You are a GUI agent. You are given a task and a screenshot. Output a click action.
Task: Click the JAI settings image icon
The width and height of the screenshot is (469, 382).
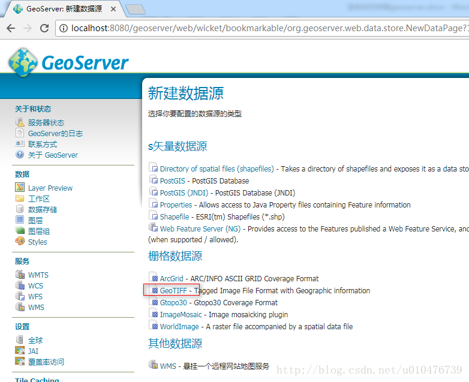tap(20, 350)
